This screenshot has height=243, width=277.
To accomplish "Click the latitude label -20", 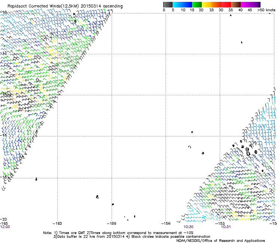I will (3, 219).
